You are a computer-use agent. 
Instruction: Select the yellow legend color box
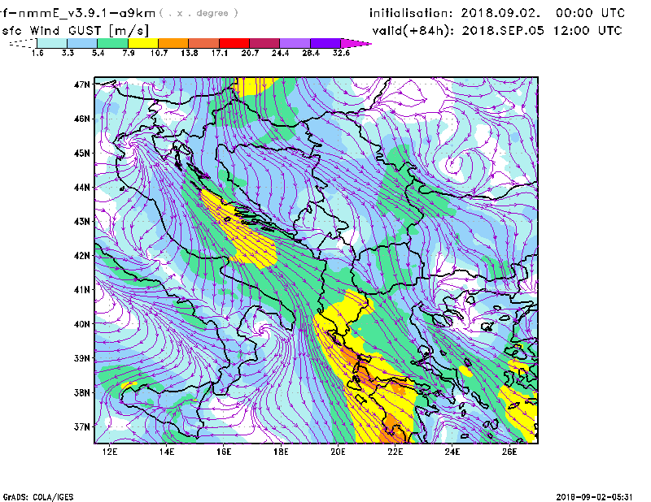[143, 43]
